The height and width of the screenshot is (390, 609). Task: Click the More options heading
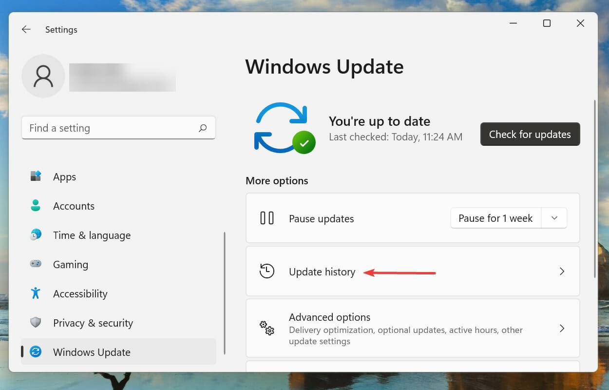[x=277, y=180]
